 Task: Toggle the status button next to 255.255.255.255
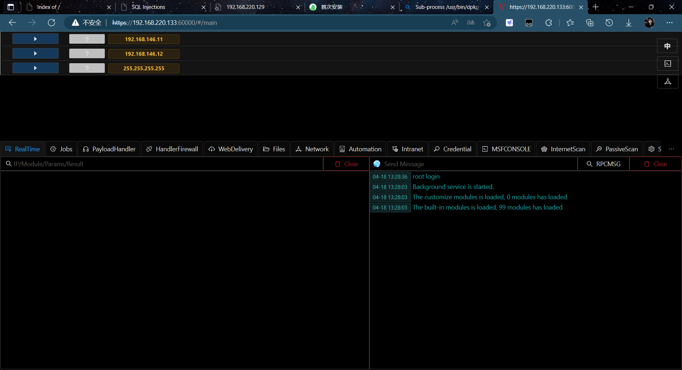tap(87, 68)
